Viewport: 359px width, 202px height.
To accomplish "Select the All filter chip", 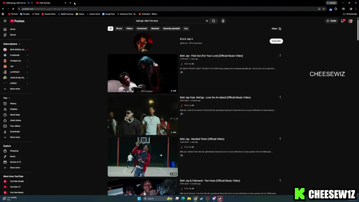I will (x=111, y=28).
